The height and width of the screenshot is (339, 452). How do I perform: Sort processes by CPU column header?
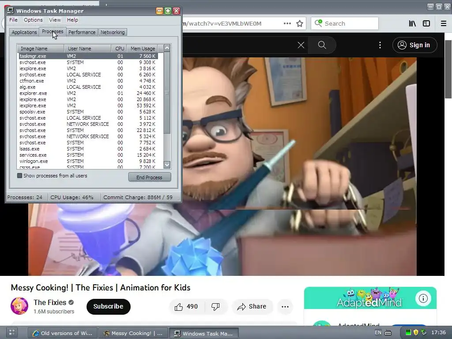tap(119, 49)
